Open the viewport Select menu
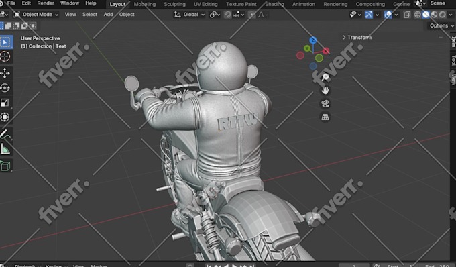 pos(90,15)
